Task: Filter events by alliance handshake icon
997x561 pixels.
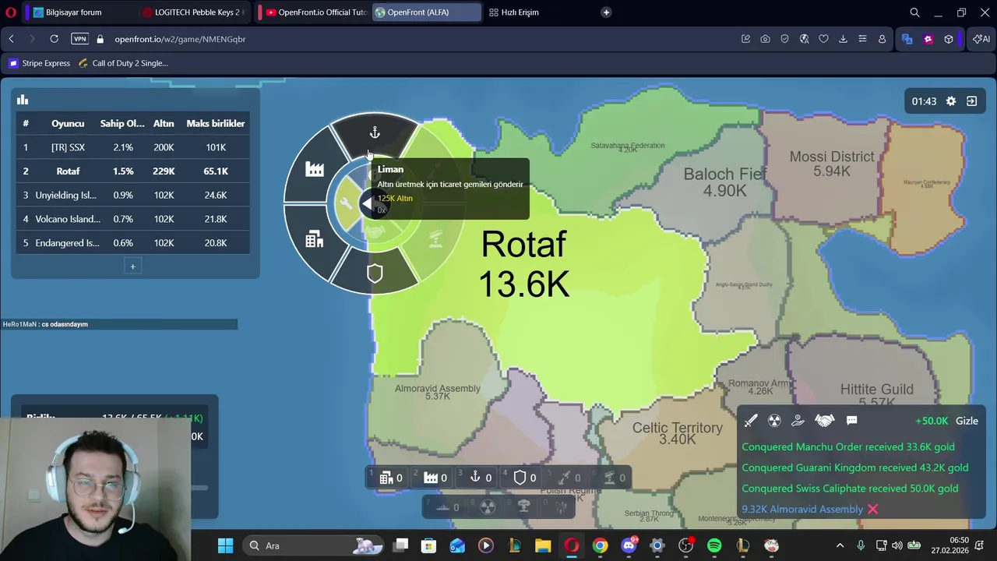Action: (x=825, y=421)
